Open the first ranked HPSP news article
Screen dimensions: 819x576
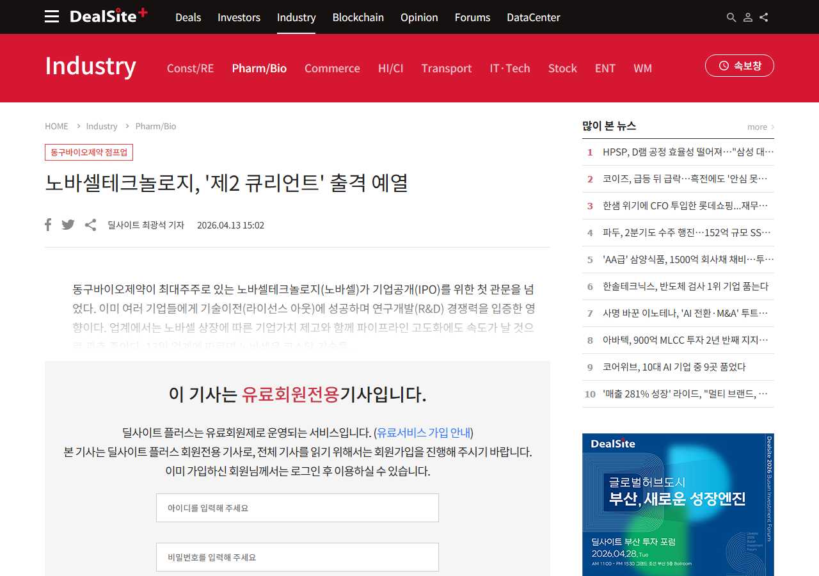tap(688, 152)
